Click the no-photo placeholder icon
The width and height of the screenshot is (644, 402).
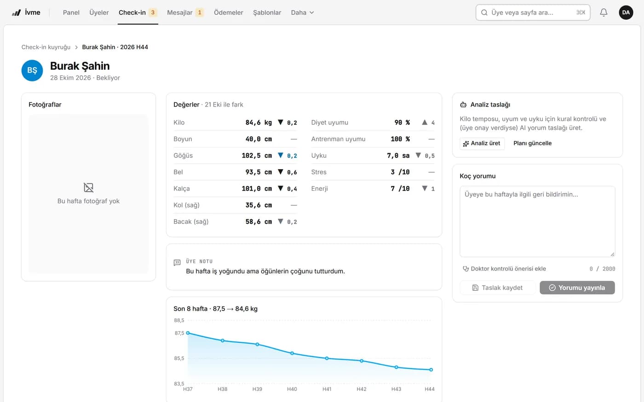coord(88,187)
